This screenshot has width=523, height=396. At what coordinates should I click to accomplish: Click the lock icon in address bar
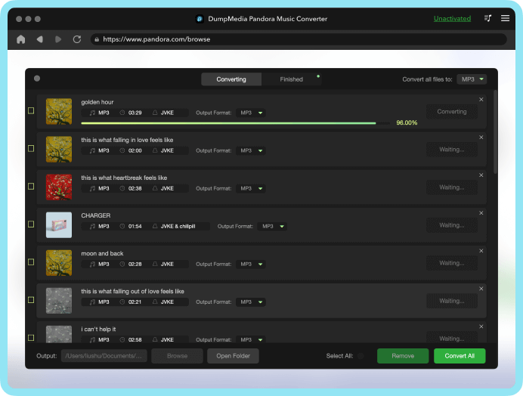tap(97, 39)
